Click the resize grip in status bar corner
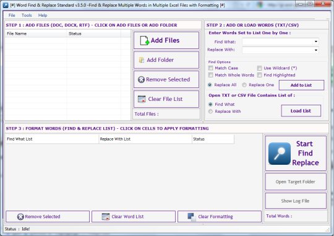Screen dimensions: 334x236 (327, 230)
